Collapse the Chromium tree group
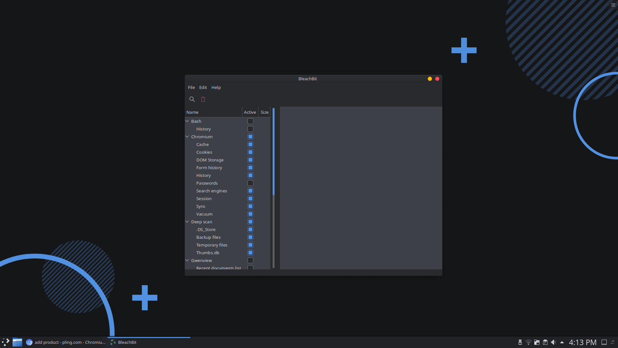The height and width of the screenshot is (348, 618). [187, 137]
